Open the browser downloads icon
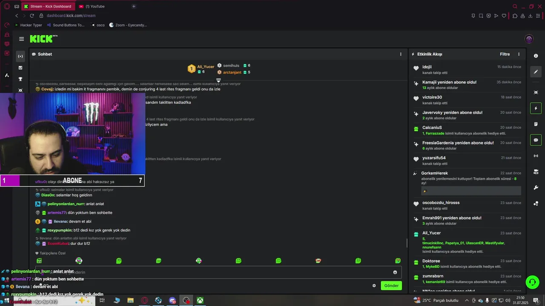This screenshot has width=545, height=306. tap(530, 16)
